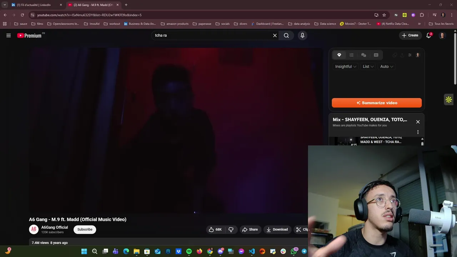Screen dimensions: 457x257
Task: Open the Windows Start menu
Action: click(x=84, y=251)
